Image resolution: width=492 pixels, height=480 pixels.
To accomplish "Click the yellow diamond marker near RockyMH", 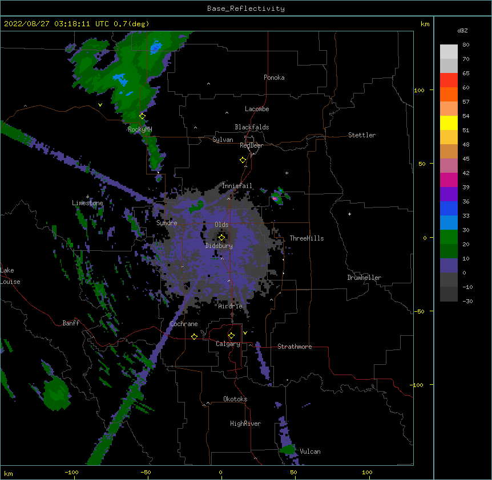I will [x=143, y=116].
